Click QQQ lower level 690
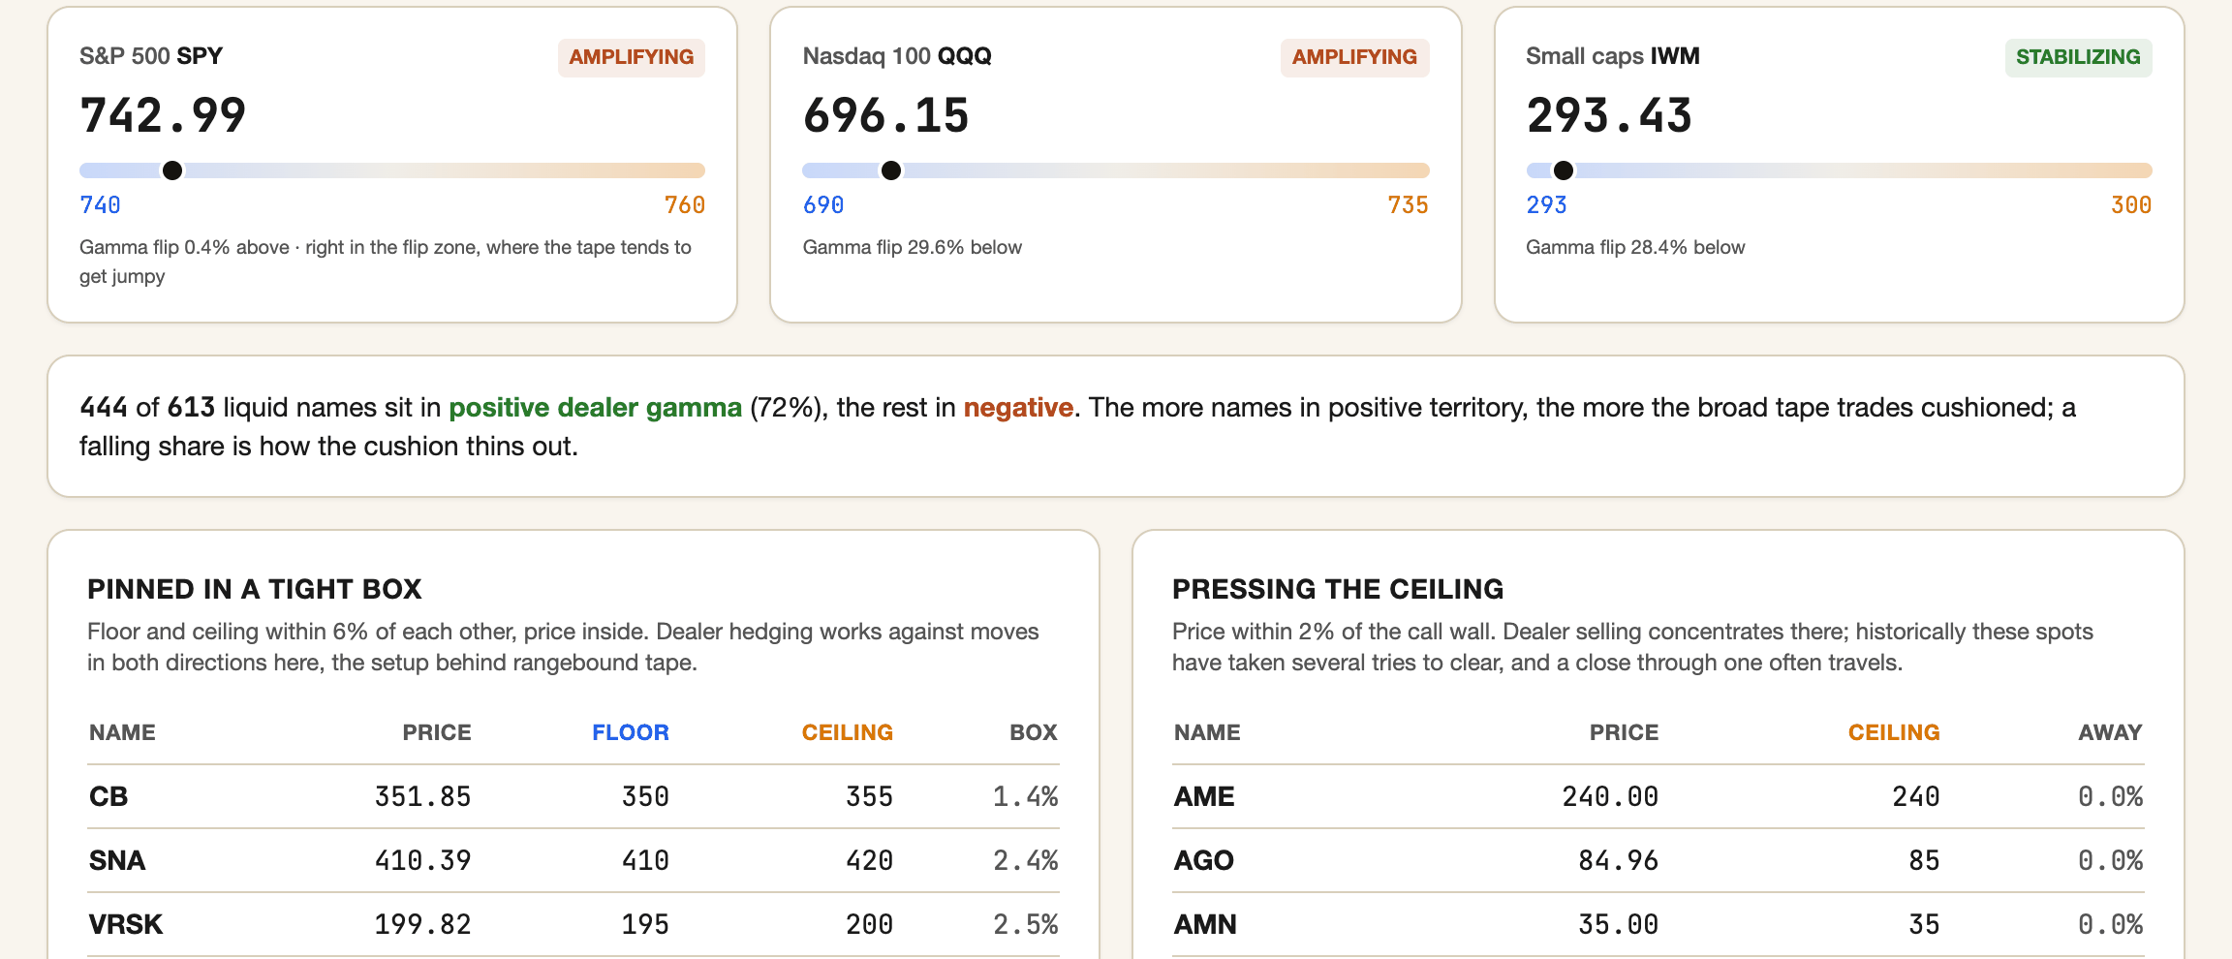 pos(823,205)
